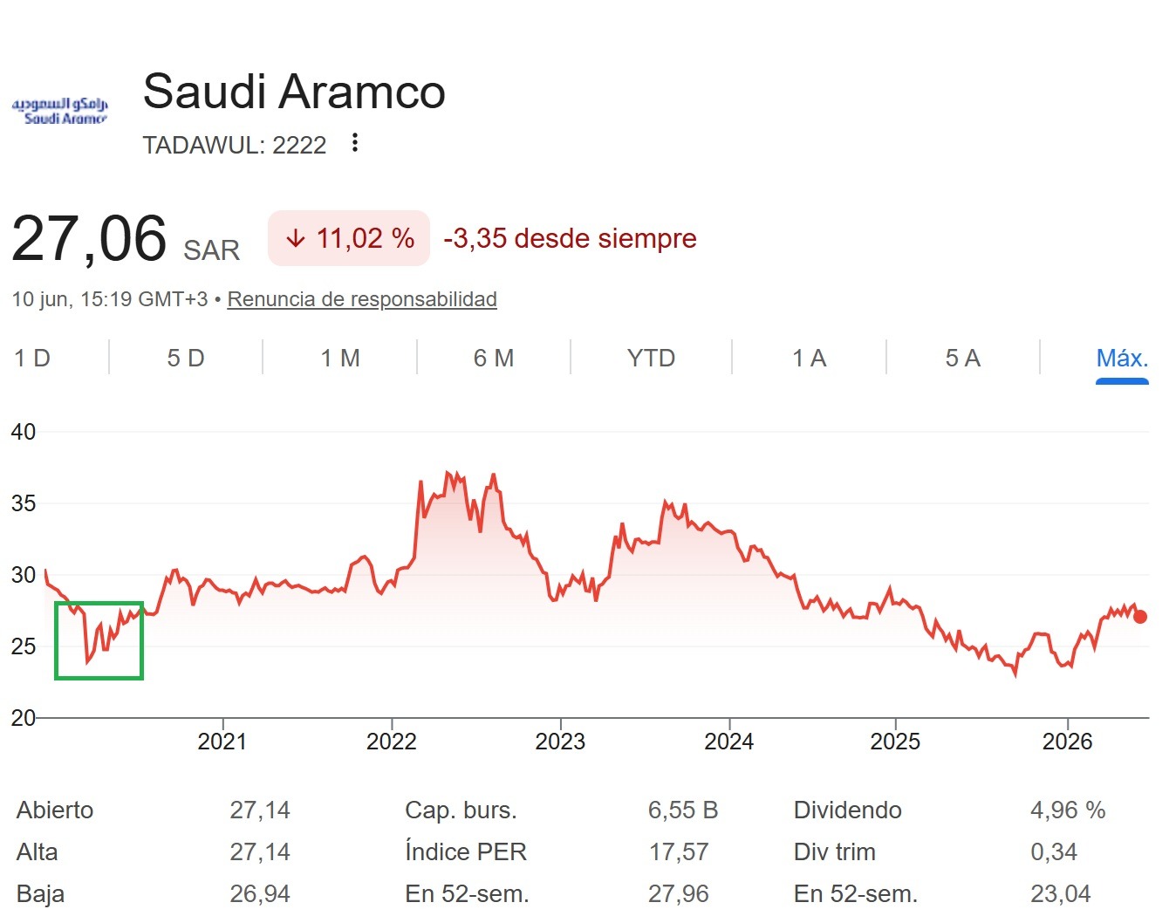Image resolution: width=1169 pixels, height=923 pixels.
Task: Click the 2024 year marker on axis
Action: pyautogui.click(x=729, y=742)
